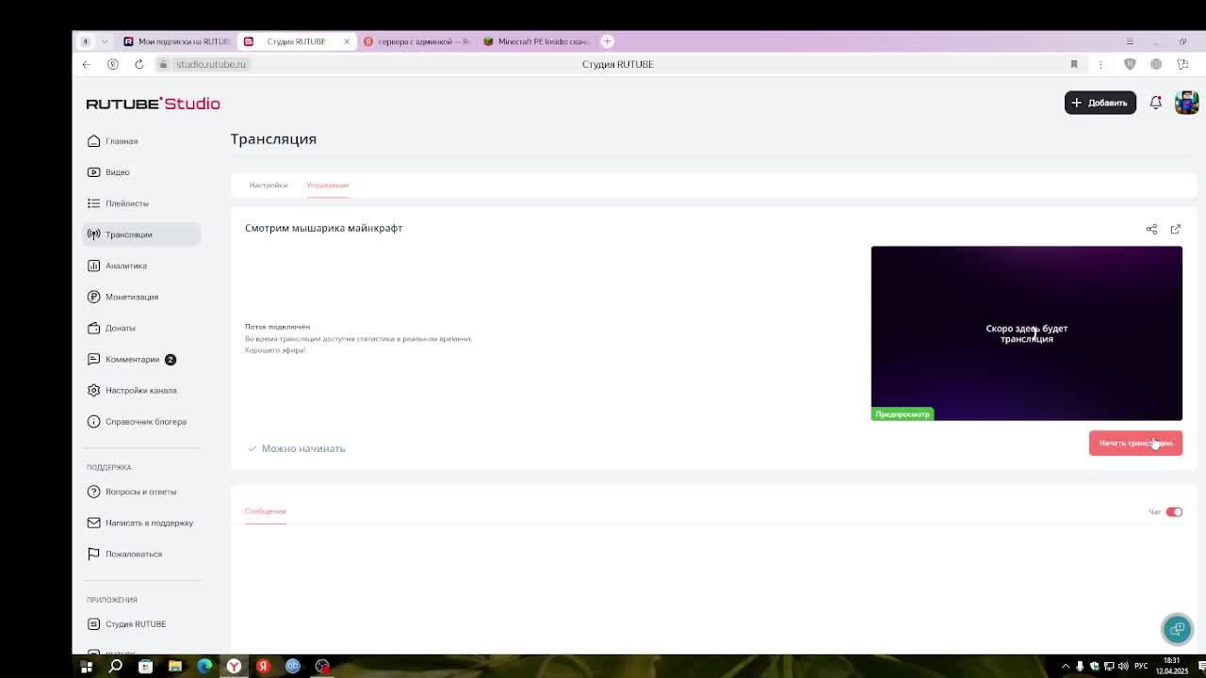Screen dimensions: 1206x678
Task: Click the Написать в поддержку envelope icon
Action: [x=93, y=523]
